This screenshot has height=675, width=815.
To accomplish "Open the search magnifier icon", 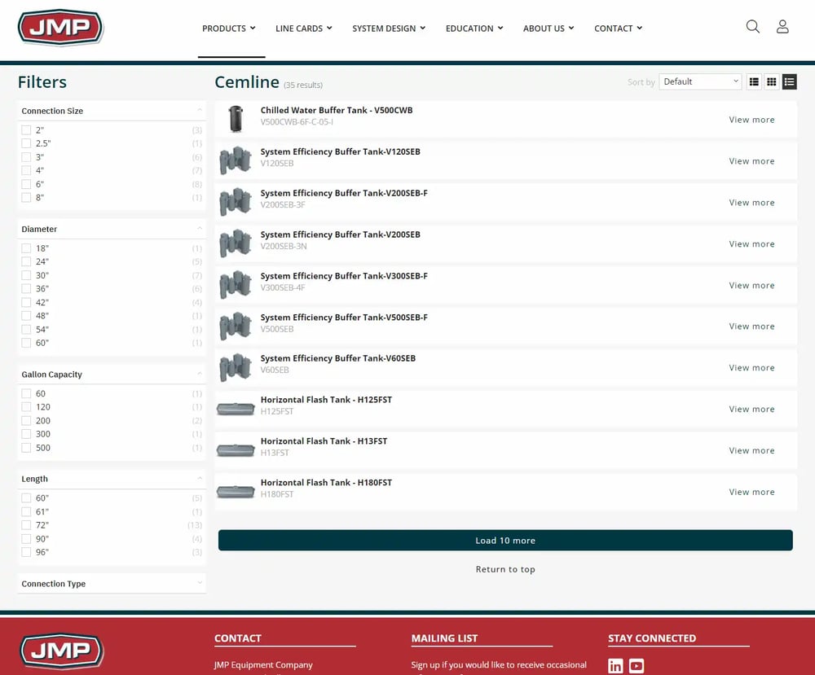I will pyautogui.click(x=752, y=27).
